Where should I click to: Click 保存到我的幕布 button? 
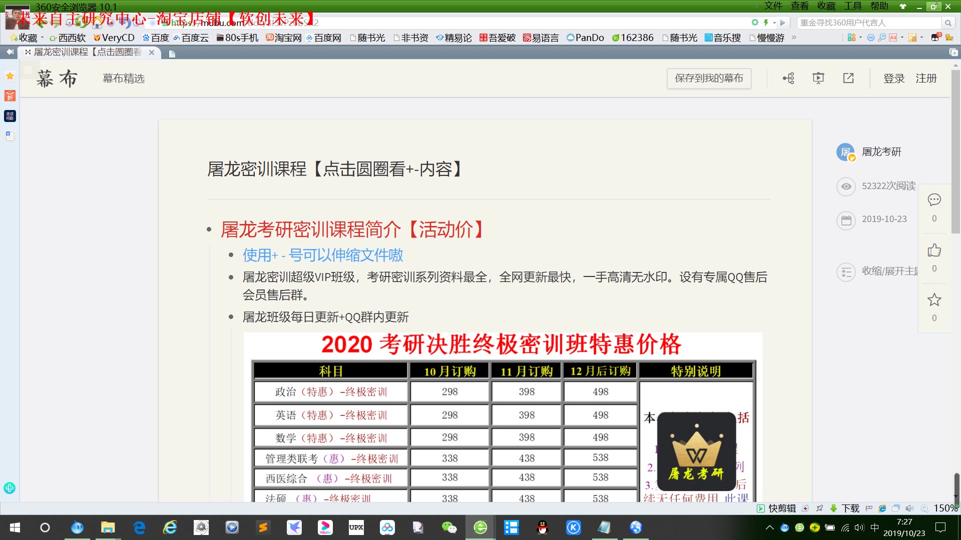click(x=709, y=78)
